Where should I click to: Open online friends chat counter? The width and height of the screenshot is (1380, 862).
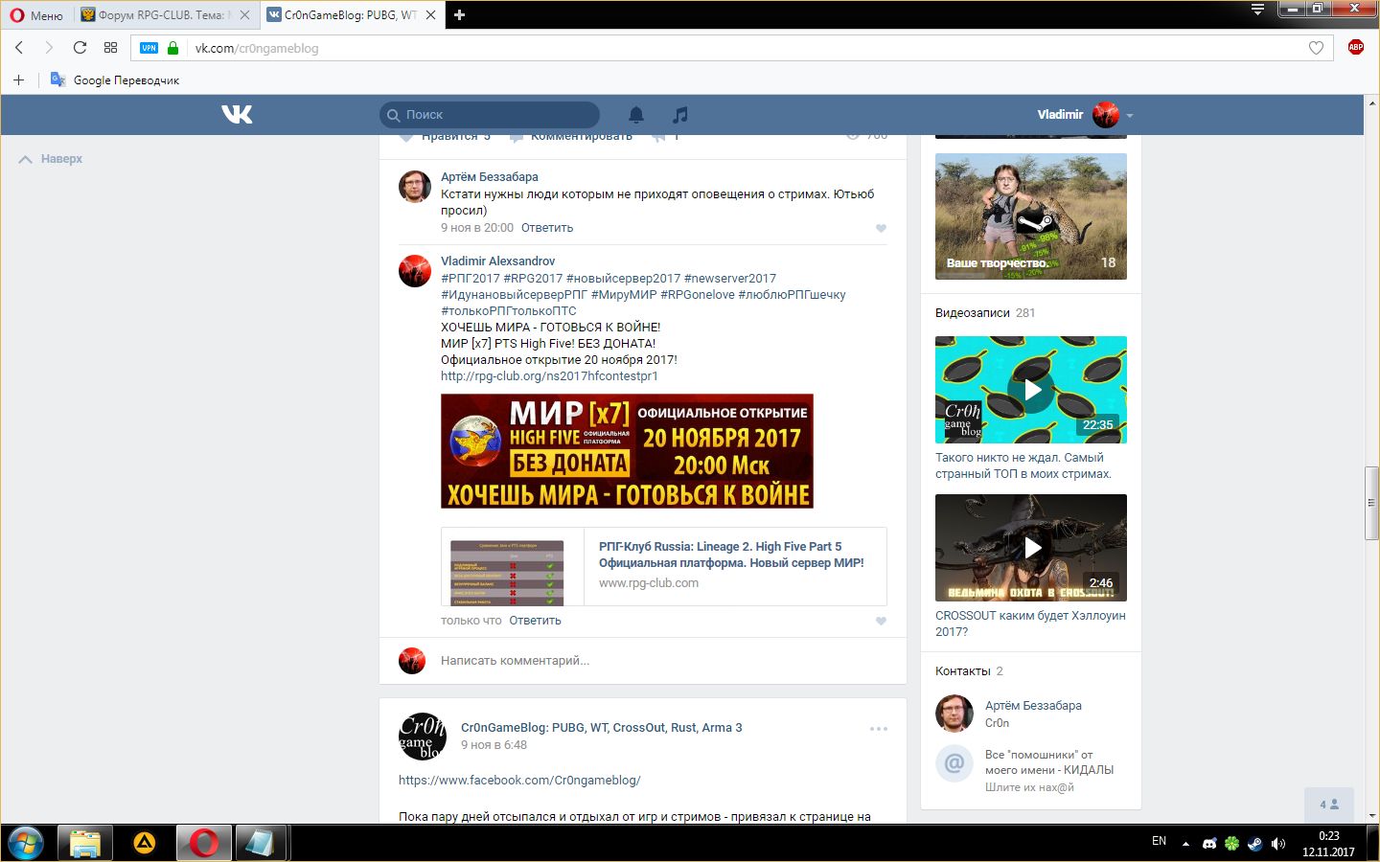[x=1329, y=805]
